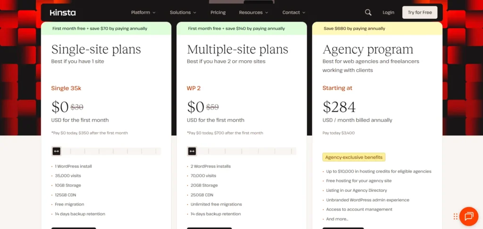Open the search magnifier icon
Viewport: 483px width, 229px height.
pos(368,12)
